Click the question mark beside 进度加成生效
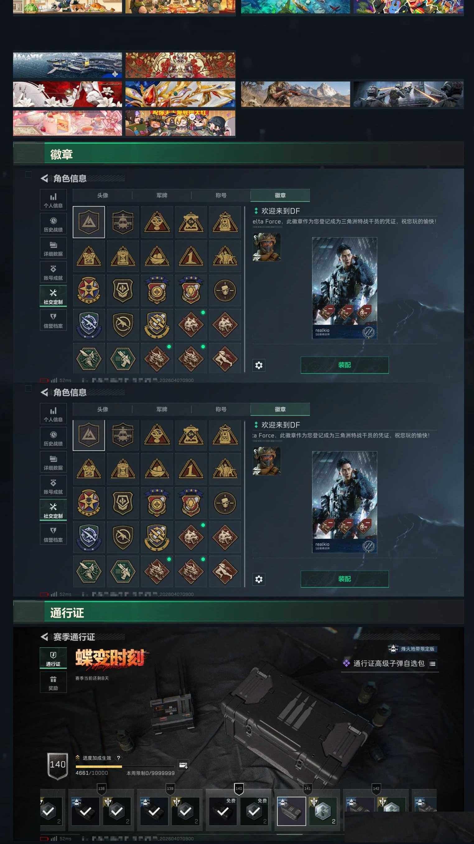The width and height of the screenshot is (474, 844). [x=118, y=758]
